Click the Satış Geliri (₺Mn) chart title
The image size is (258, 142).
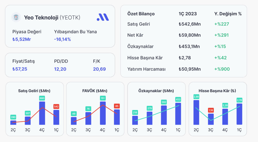point(34,91)
